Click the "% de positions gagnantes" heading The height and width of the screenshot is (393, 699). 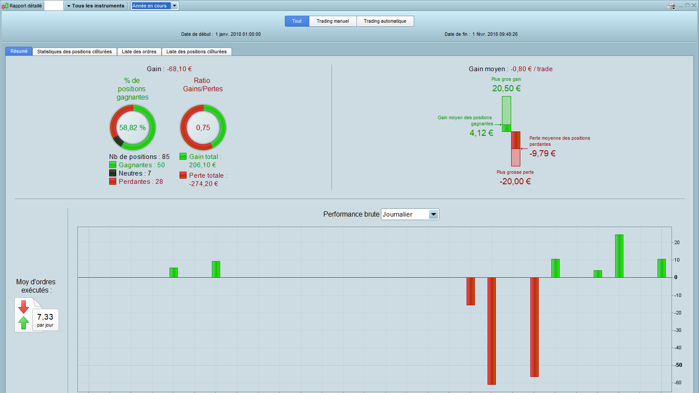(132, 89)
